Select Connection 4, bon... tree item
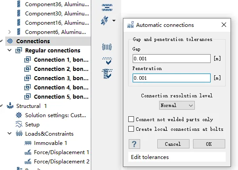238x170 pixels. point(61,88)
